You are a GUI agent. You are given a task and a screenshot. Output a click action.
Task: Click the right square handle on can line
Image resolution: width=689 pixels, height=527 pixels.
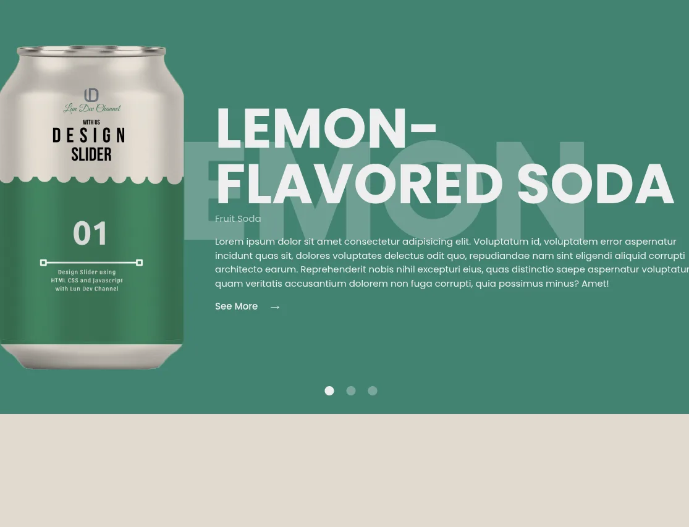[139, 263]
